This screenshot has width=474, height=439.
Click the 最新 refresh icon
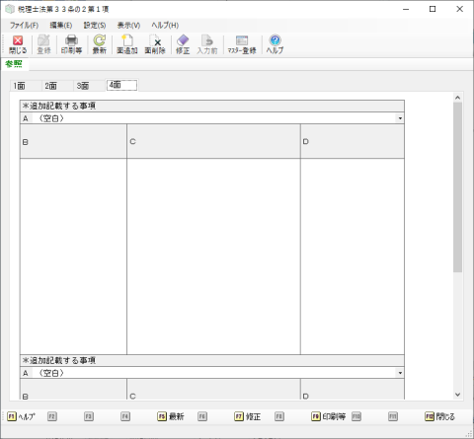click(99, 44)
